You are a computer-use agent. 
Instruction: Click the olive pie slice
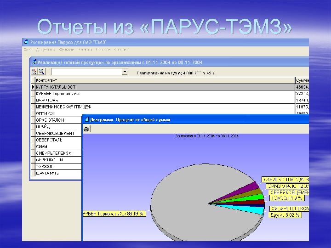(254, 192)
